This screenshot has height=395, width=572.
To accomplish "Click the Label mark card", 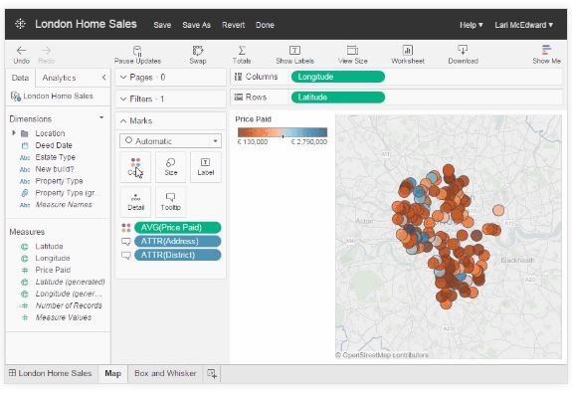I will (205, 167).
